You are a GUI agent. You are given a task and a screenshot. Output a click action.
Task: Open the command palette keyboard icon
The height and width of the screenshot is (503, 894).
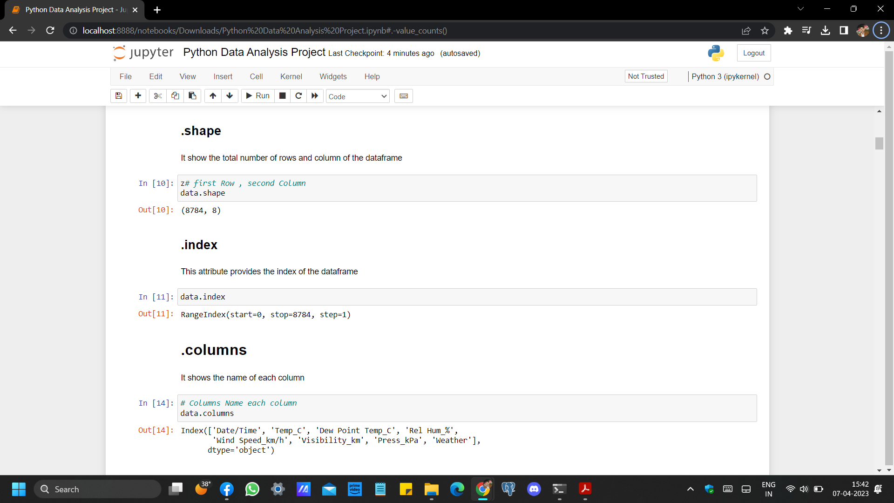click(x=404, y=96)
